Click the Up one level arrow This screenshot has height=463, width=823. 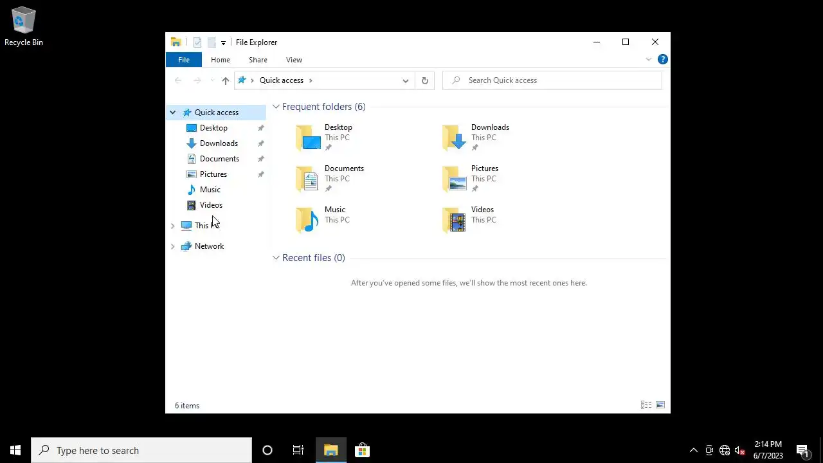225,80
